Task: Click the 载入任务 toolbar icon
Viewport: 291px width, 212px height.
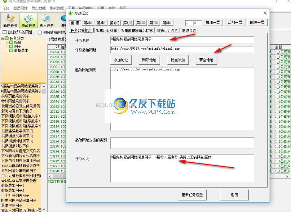Action: 47,21
